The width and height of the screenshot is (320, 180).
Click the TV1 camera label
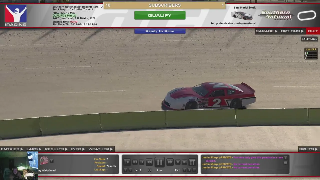click(177, 170)
